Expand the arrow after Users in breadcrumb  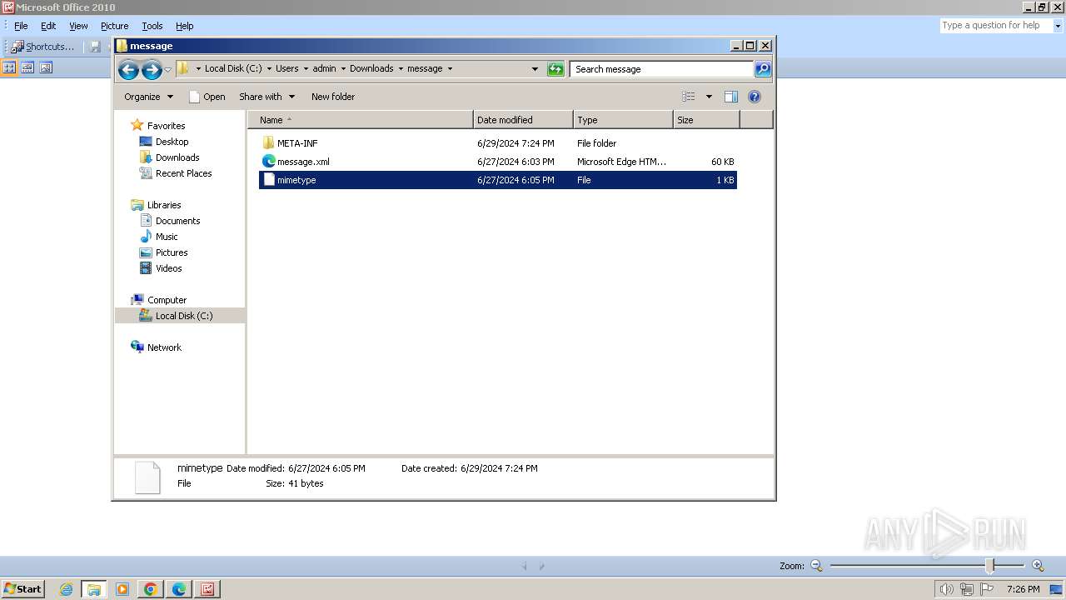[x=306, y=69]
